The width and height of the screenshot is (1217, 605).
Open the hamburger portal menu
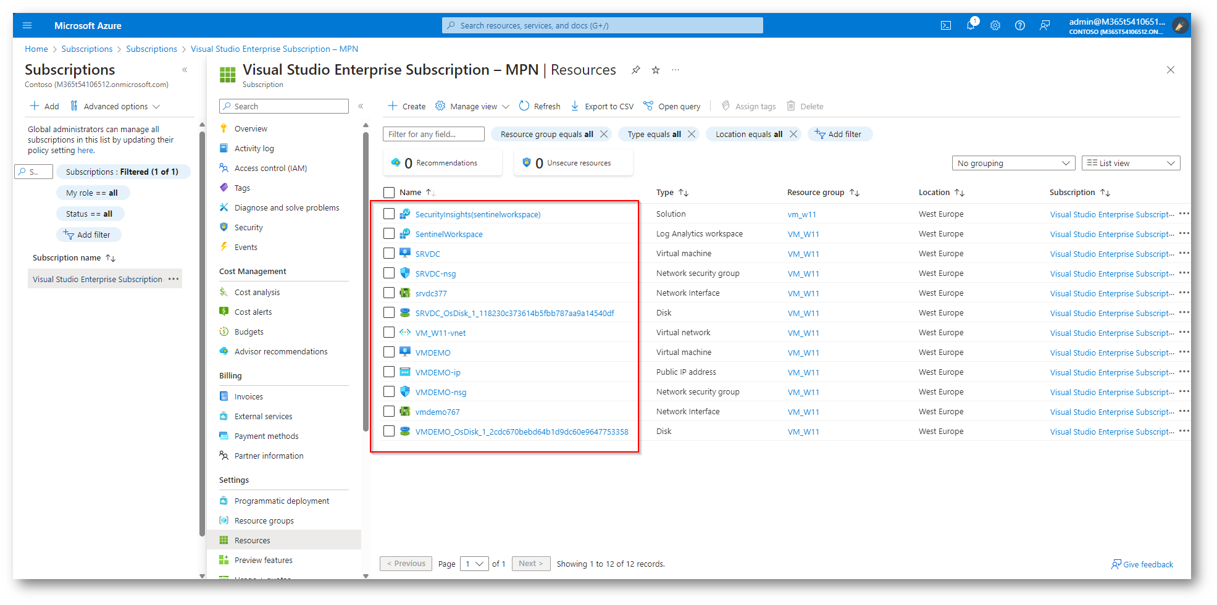point(27,25)
